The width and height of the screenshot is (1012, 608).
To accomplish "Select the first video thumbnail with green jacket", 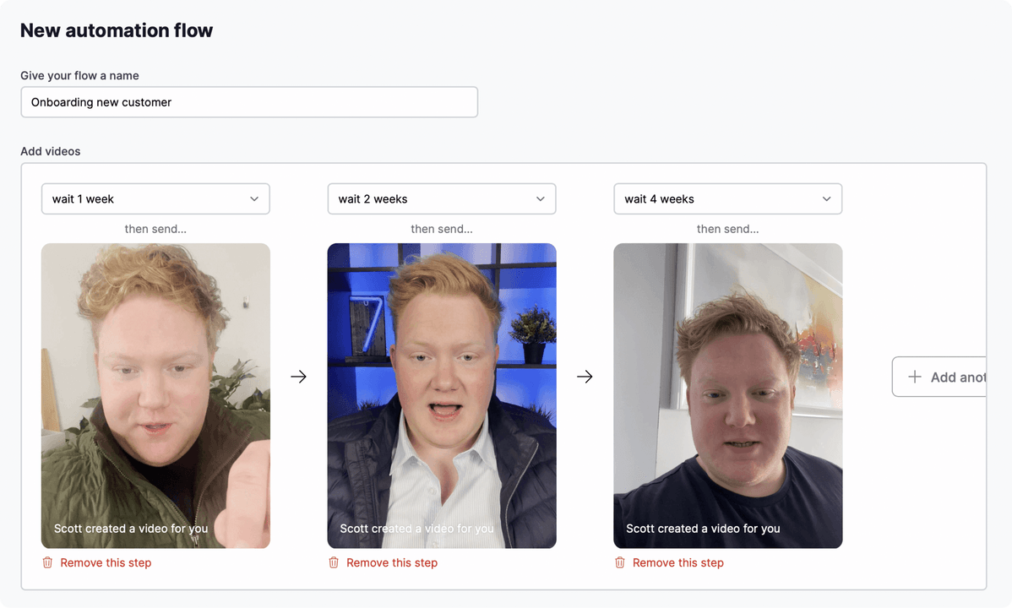I will 155,395.
